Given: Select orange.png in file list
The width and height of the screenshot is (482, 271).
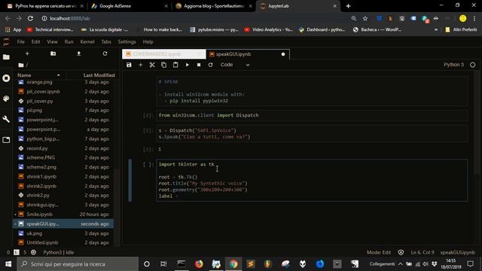Looking at the screenshot, I should click(x=63, y=82).
